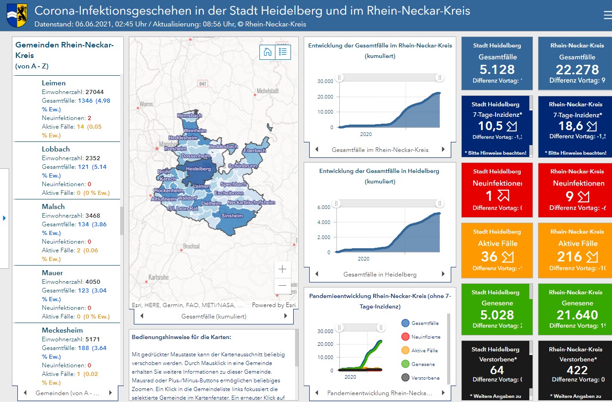
Task: Show previous chart before Gesamtfälle im Rhein-Neckar-Kreis
Action: [x=317, y=149]
